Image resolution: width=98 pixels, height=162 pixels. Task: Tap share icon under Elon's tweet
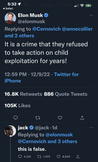(82, 118)
